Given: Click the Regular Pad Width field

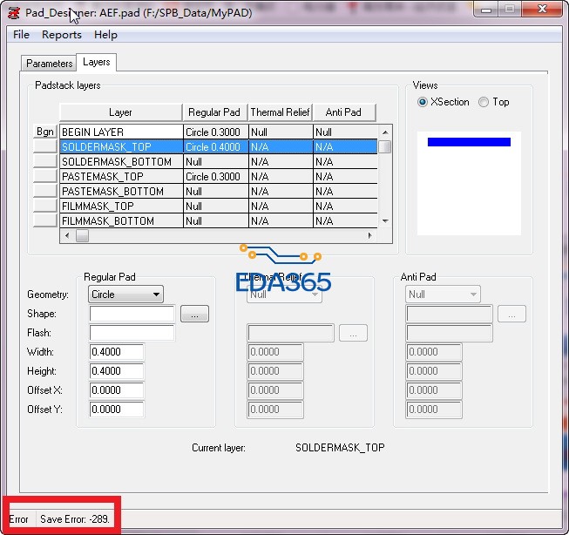Looking at the screenshot, I should click(x=117, y=352).
